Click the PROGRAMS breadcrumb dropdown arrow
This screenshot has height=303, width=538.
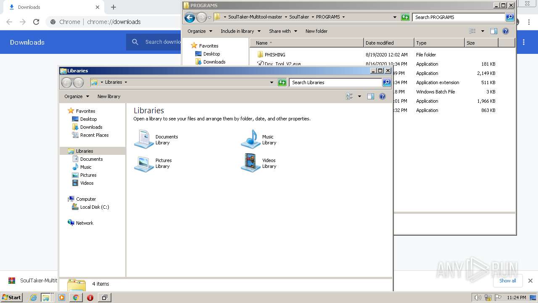point(343,17)
